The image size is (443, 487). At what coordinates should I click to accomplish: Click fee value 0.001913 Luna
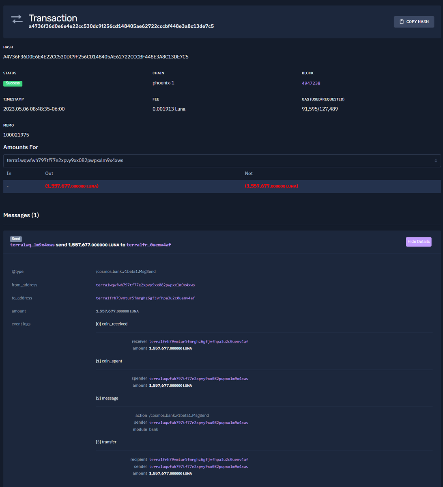[x=169, y=109]
